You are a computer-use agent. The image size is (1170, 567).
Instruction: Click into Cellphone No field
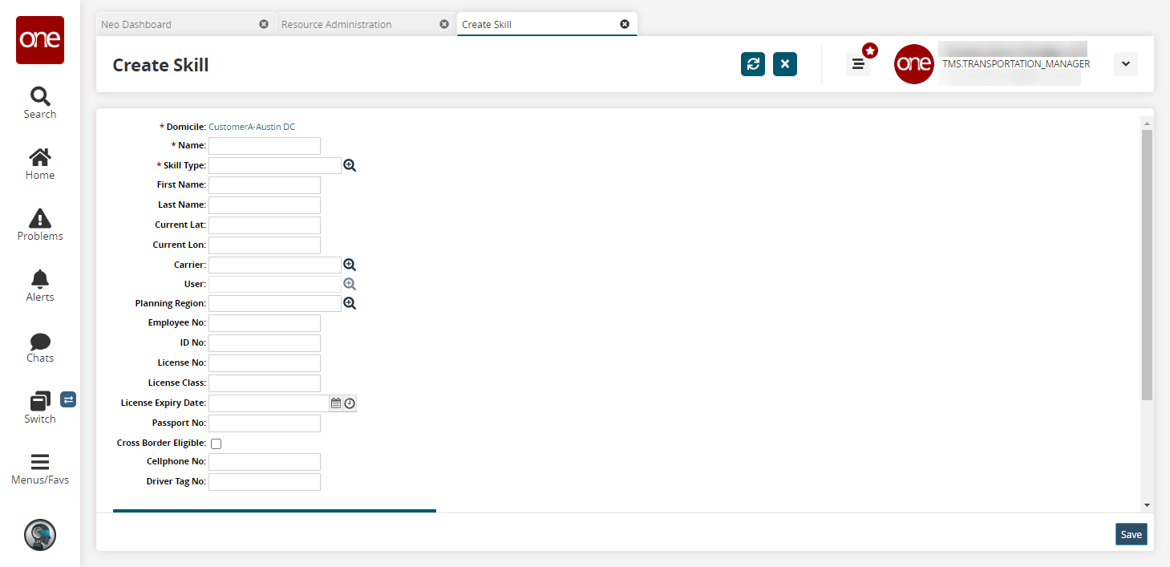point(265,462)
